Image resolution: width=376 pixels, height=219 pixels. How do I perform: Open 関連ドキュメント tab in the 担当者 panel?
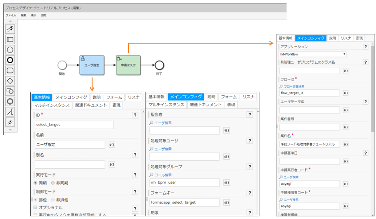206,105
